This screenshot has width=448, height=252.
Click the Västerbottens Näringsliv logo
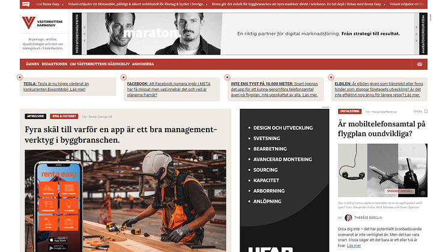click(42, 23)
